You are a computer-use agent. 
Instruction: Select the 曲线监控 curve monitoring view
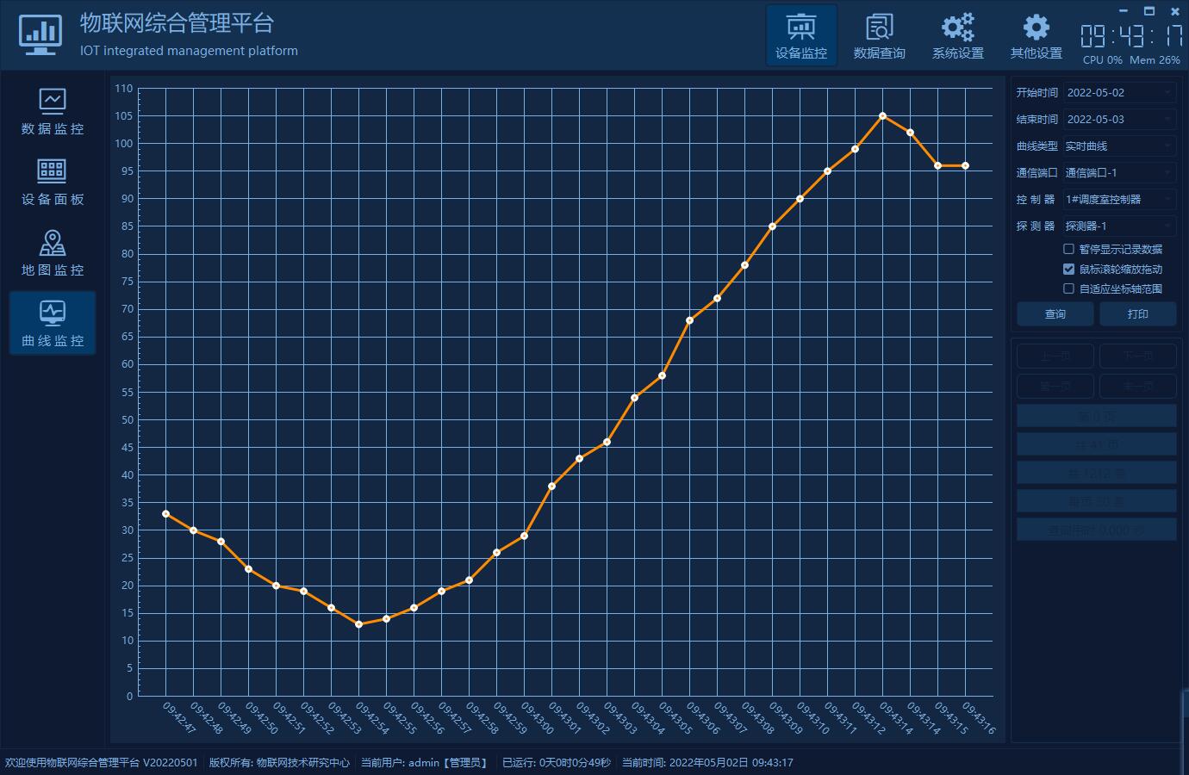[53, 323]
